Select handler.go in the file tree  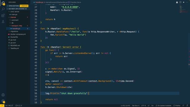point(16,29)
